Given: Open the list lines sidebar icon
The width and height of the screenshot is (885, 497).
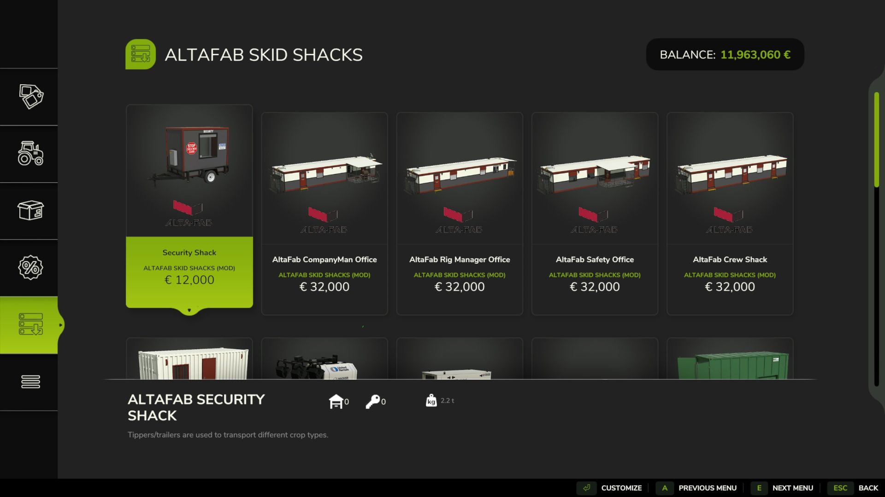Looking at the screenshot, I should [31, 381].
